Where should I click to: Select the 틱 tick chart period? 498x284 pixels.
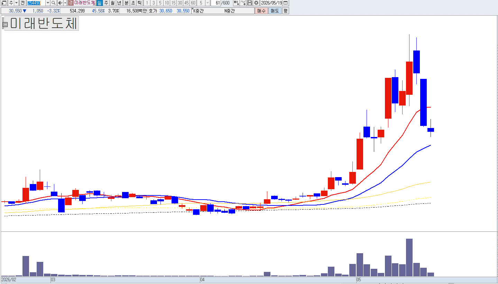(x=140, y=3)
